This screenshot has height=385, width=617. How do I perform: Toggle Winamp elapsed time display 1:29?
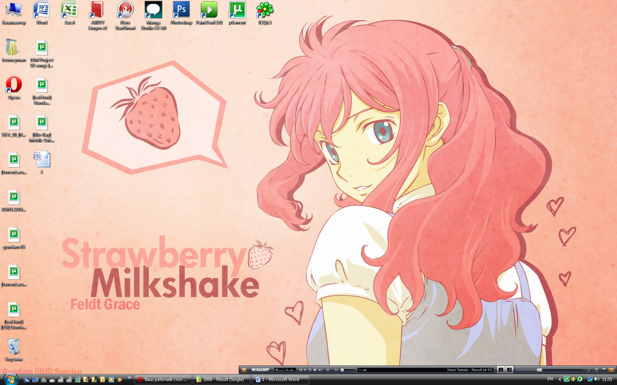pos(363,370)
